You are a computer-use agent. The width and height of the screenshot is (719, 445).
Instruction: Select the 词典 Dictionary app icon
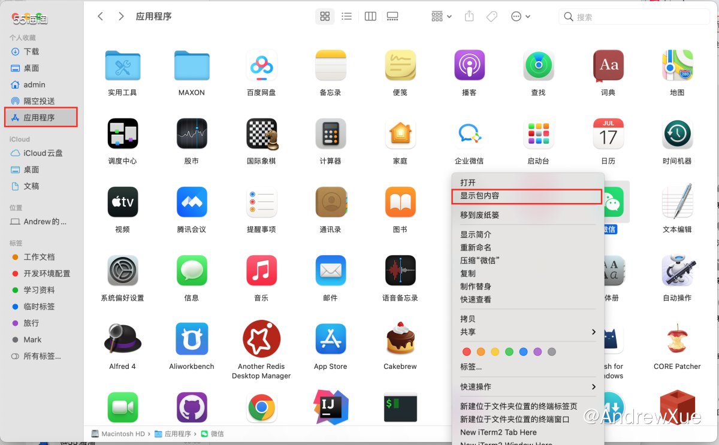[x=608, y=65]
